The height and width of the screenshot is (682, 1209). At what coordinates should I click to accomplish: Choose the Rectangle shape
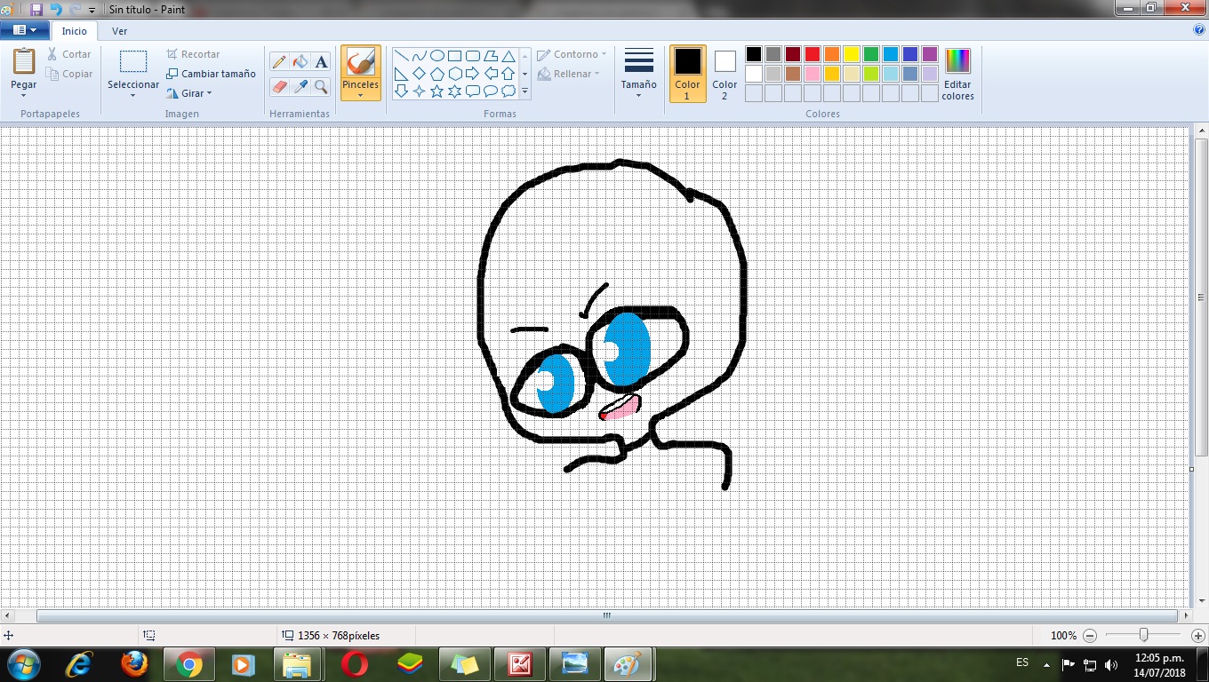tap(455, 56)
